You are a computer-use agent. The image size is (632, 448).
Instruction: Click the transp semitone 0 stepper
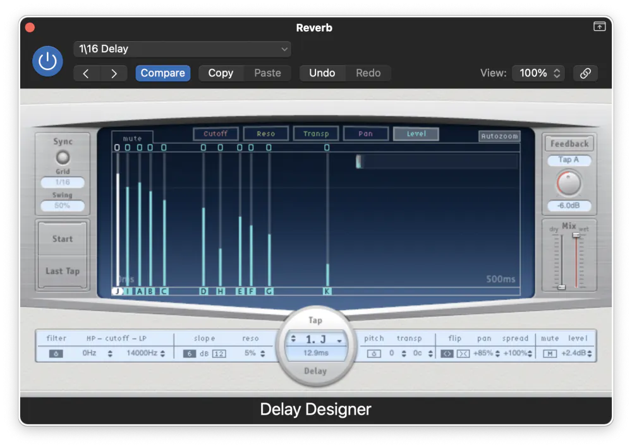point(404,354)
